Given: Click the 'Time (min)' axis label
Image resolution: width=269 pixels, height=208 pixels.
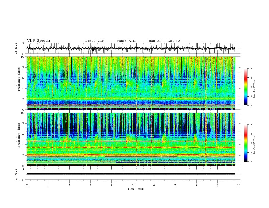Looking at the screenshot, I should point(136,189).
